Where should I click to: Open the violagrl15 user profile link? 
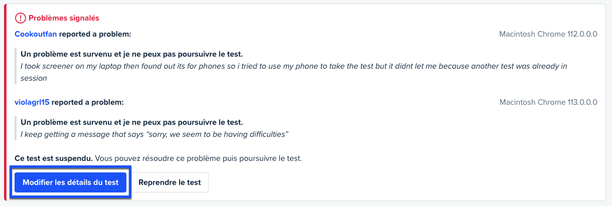pos(32,102)
